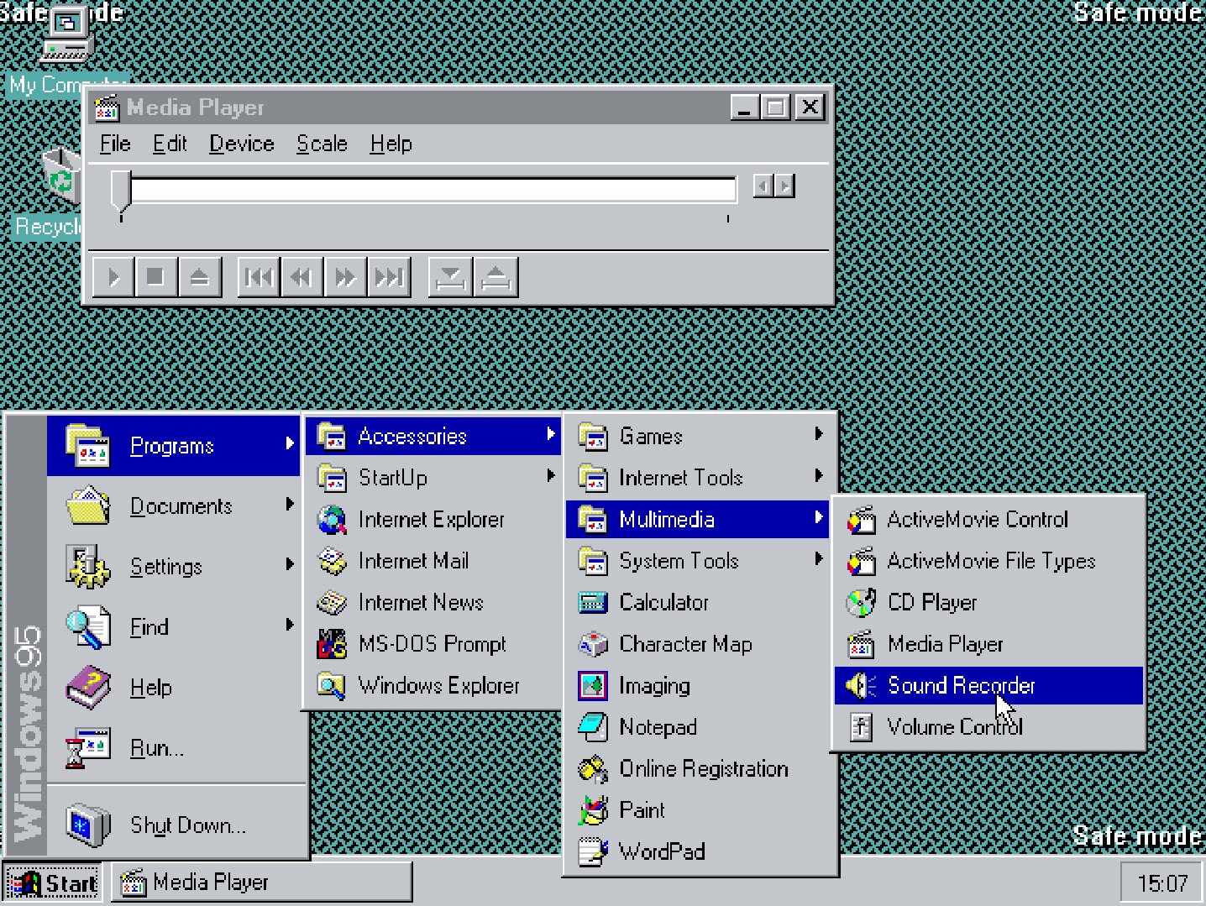Expand Settings in the Start menu
Image resolution: width=1206 pixels, height=906 pixels.
coord(174,567)
